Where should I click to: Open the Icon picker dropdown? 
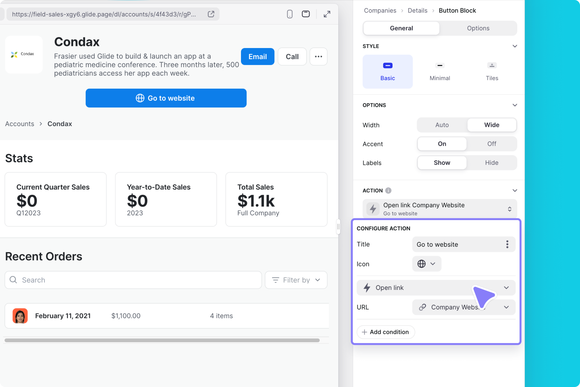point(426,264)
